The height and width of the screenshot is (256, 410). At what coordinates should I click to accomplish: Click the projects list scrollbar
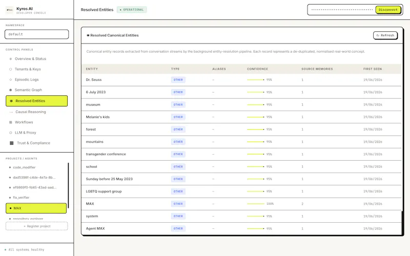coord(68,185)
